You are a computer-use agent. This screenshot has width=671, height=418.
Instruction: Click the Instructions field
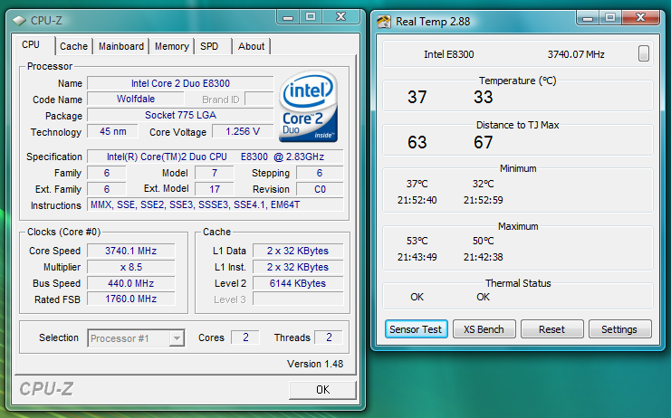[x=216, y=205]
